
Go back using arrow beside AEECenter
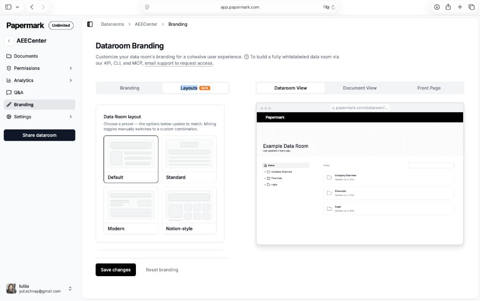coord(9,41)
